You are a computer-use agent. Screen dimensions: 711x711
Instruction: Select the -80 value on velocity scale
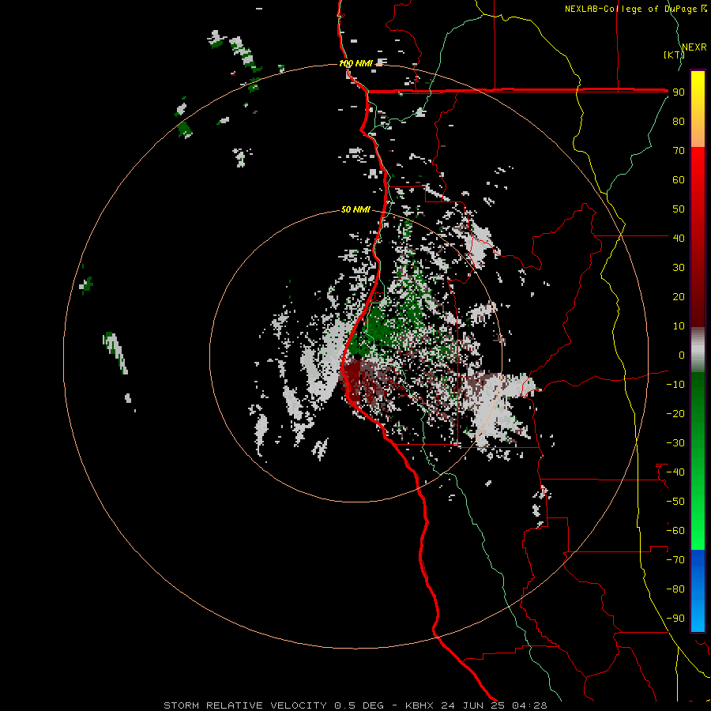[x=675, y=589]
